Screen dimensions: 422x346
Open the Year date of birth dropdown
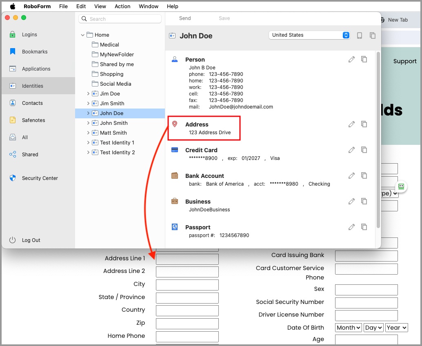[397, 328]
